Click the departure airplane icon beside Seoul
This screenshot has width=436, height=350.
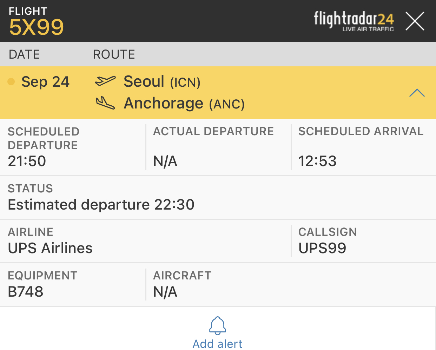[105, 81]
